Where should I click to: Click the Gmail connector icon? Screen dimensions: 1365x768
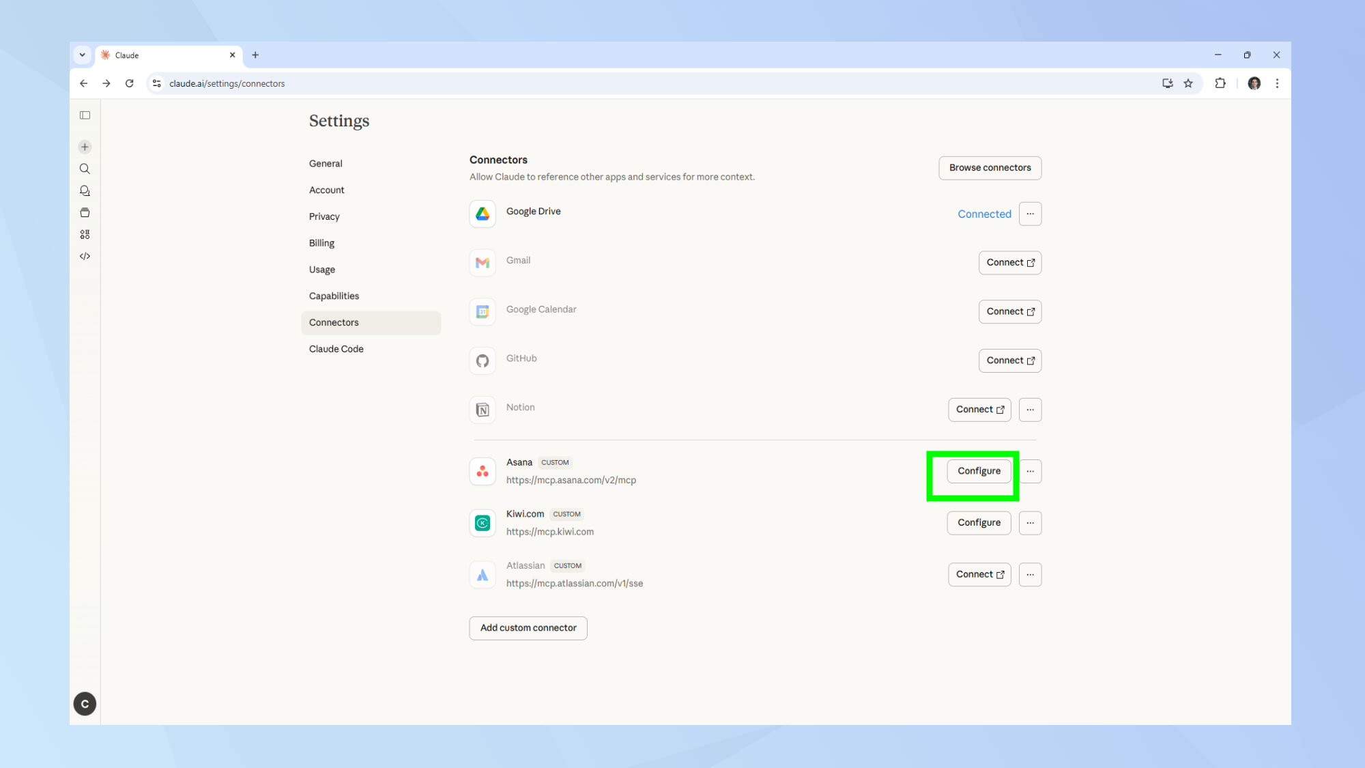point(483,263)
